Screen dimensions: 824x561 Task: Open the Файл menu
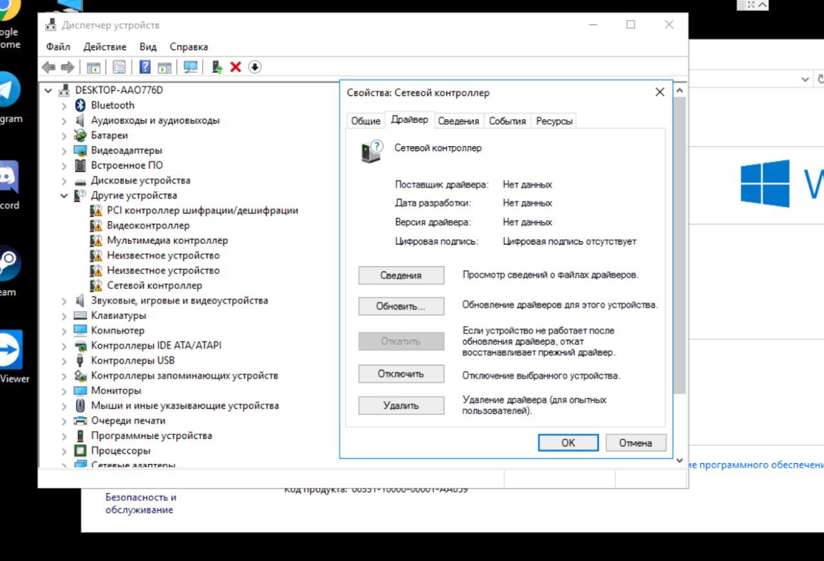[58, 47]
